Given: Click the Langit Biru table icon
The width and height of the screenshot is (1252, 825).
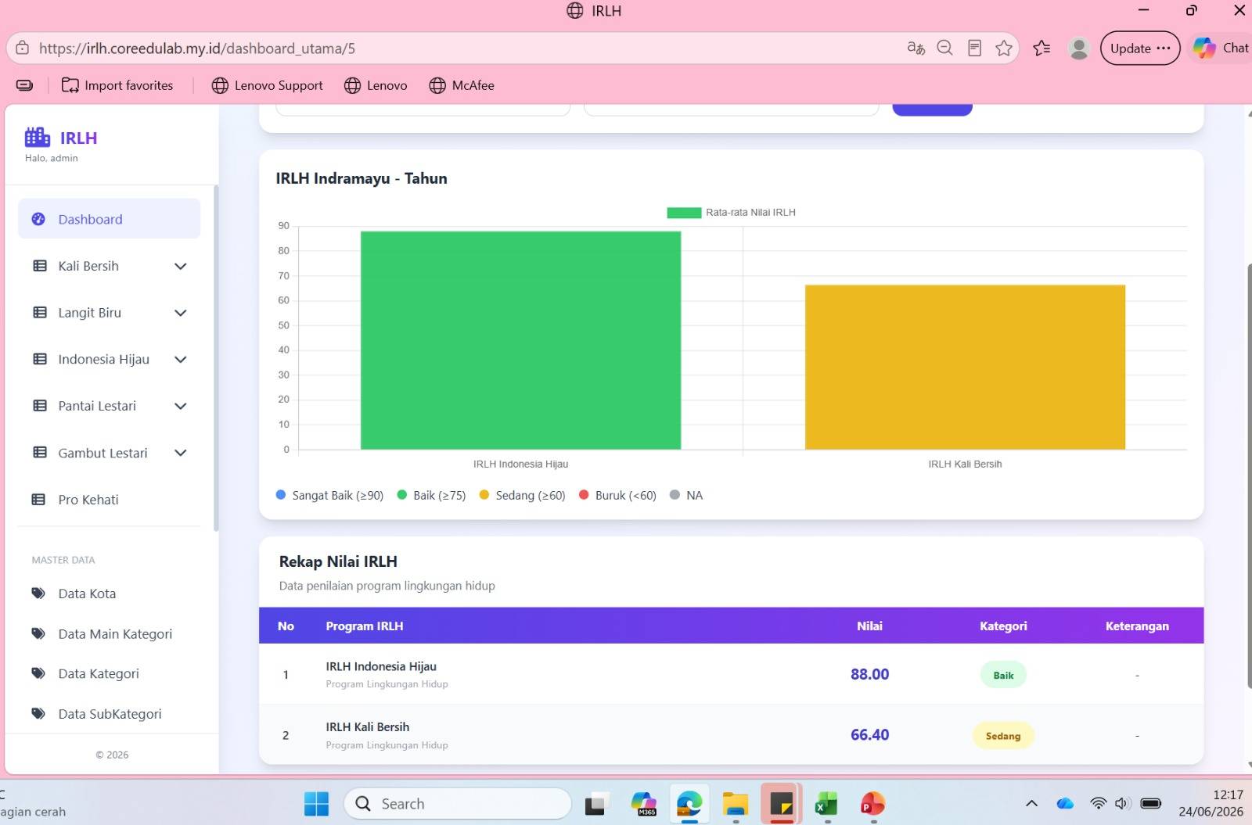Looking at the screenshot, I should pos(40,313).
